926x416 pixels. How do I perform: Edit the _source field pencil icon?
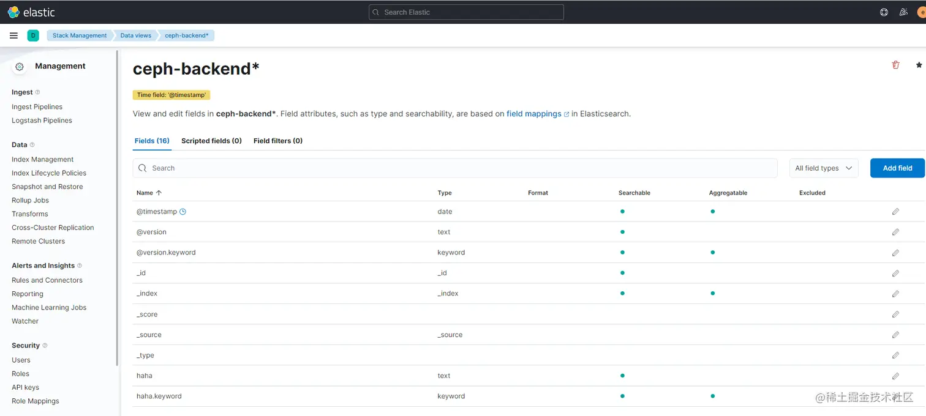coord(895,335)
